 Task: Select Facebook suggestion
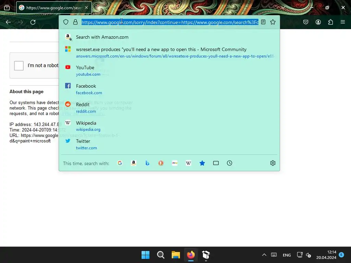coord(169,89)
